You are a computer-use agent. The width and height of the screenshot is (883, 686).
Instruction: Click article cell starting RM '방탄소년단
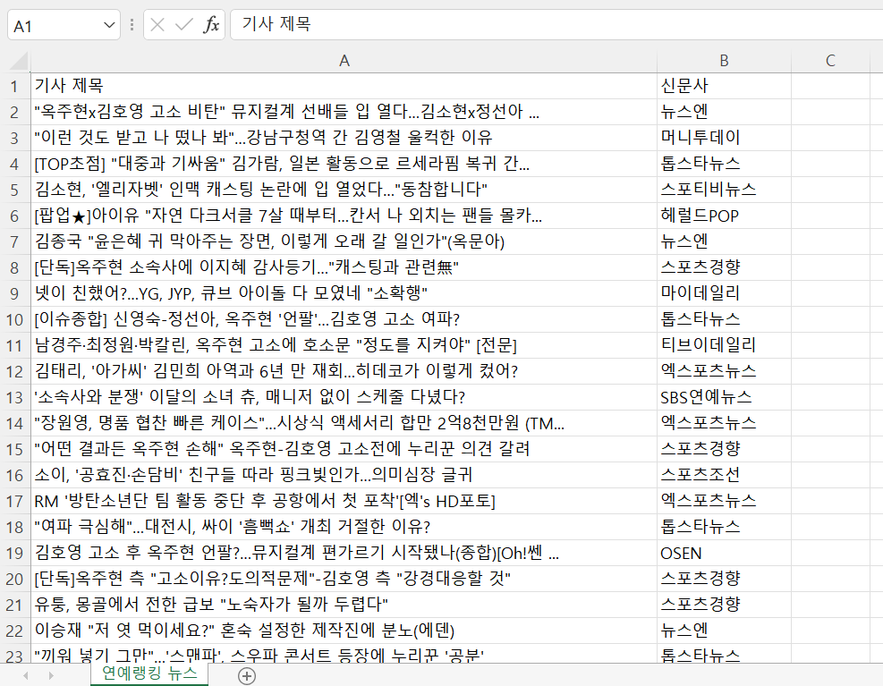coord(344,501)
